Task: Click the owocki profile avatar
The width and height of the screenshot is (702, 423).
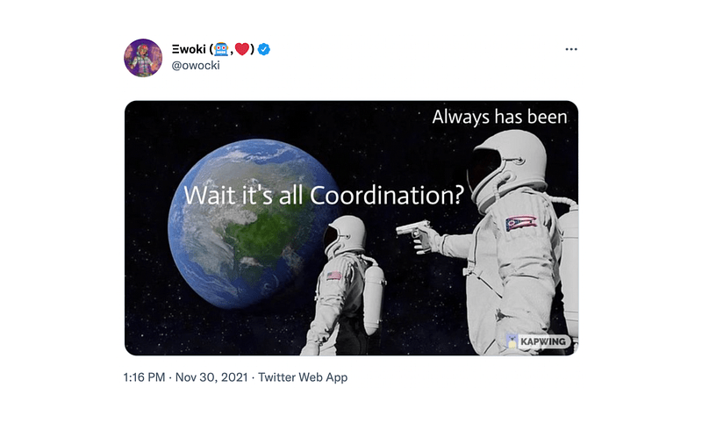Action: pyautogui.click(x=143, y=58)
